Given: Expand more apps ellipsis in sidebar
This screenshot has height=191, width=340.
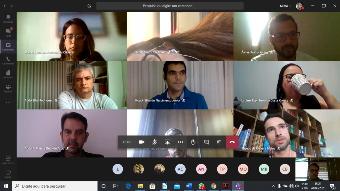Looking at the screenshot, I should [8, 102].
